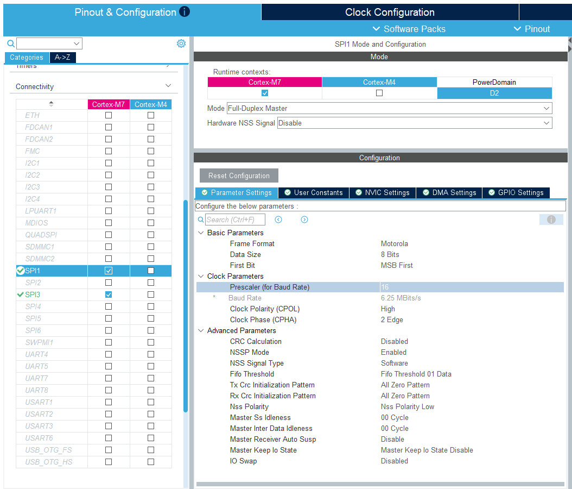Open the Pinout dropdown menu
This screenshot has height=489, width=572.
[x=531, y=29]
